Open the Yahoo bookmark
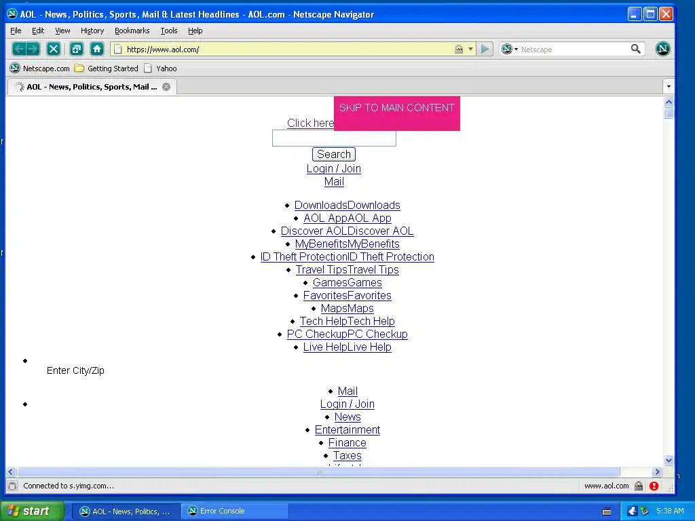 click(160, 69)
